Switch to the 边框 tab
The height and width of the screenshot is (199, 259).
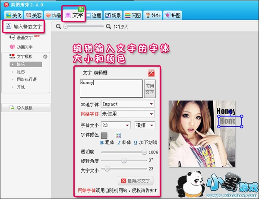click(x=95, y=16)
